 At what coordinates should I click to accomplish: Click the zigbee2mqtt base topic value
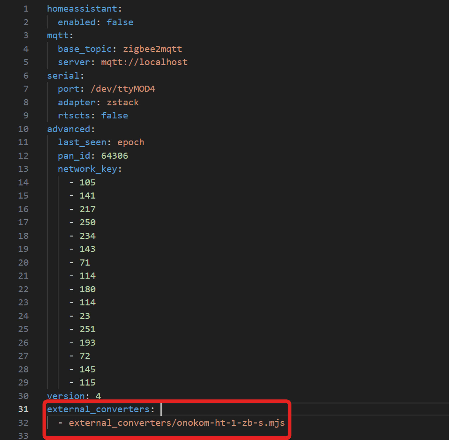tap(152, 49)
